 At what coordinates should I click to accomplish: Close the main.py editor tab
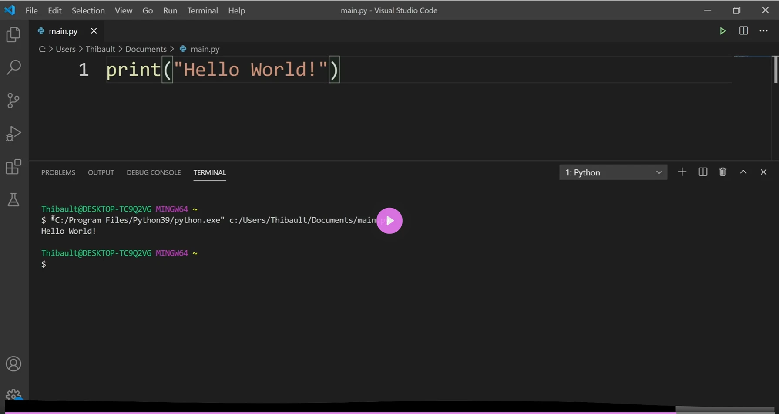pos(94,31)
